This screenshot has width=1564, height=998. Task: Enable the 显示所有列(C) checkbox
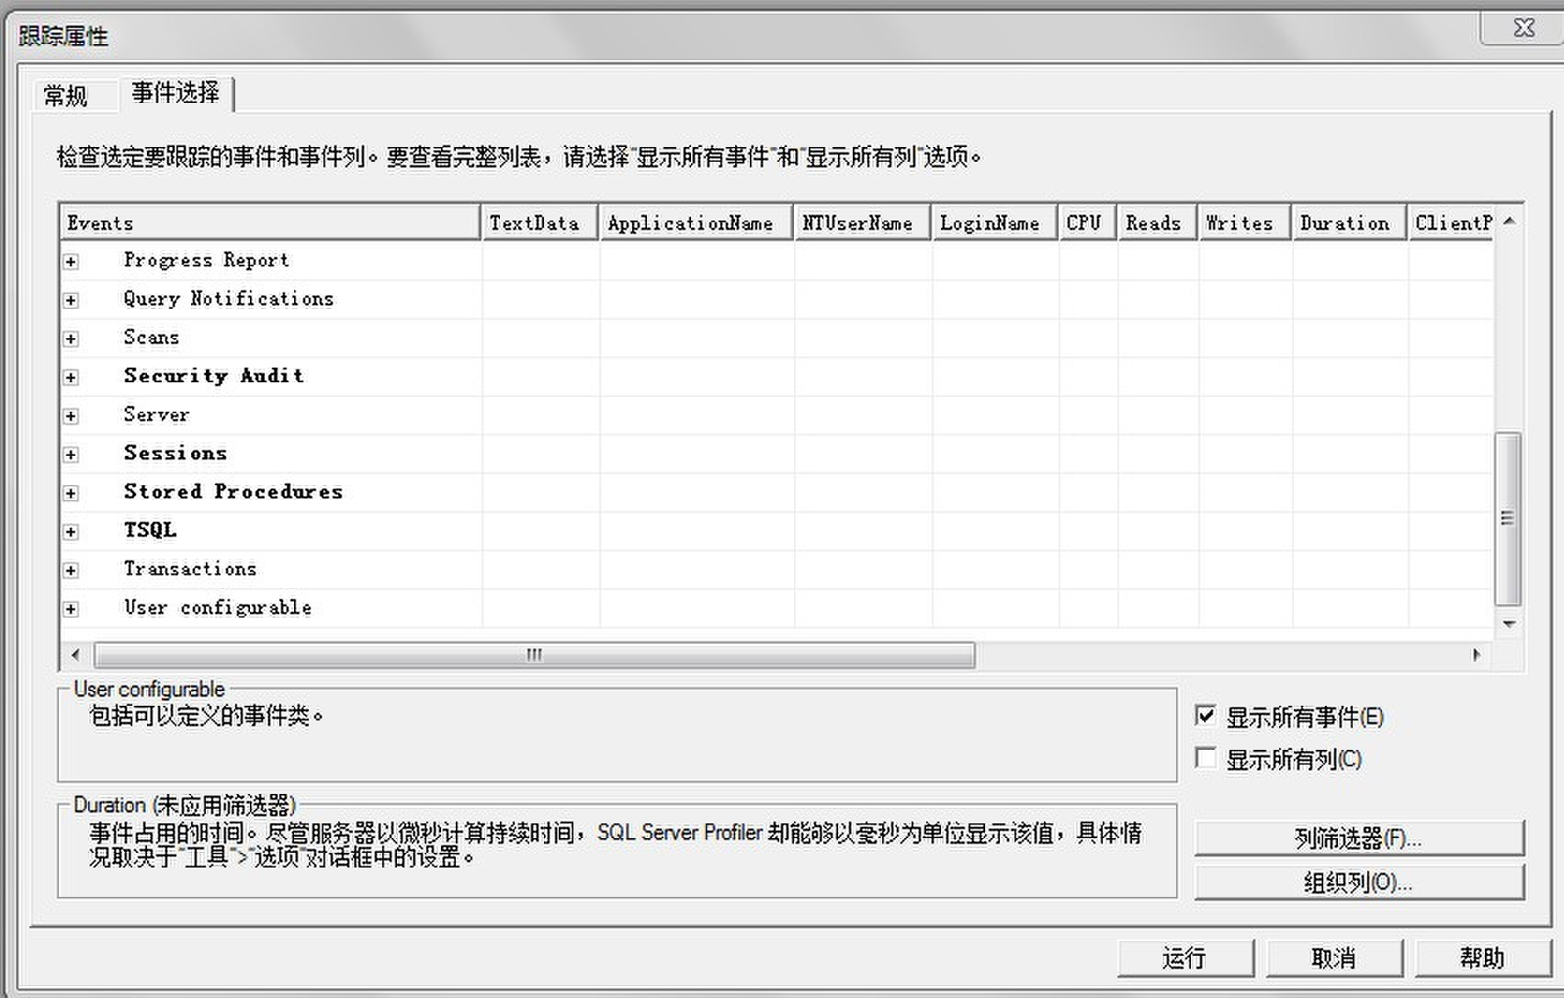pos(1206,758)
